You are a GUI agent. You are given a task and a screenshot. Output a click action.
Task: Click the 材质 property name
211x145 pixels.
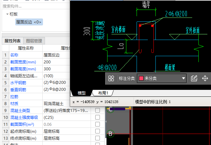pyautogui.click(x=14, y=104)
